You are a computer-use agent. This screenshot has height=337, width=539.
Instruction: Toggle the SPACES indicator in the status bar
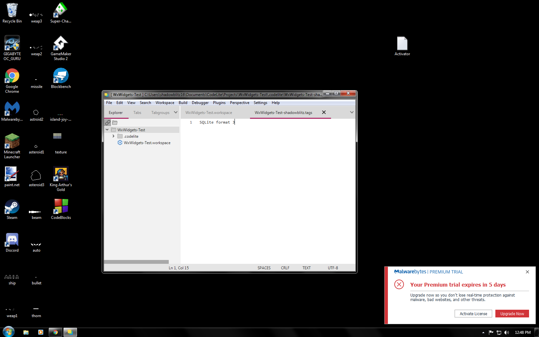(x=264, y=268)
